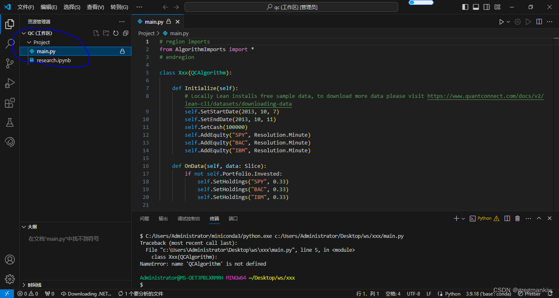Open new terminal profile dropdown arrow

pyautogui.click(x=463, y=219)
